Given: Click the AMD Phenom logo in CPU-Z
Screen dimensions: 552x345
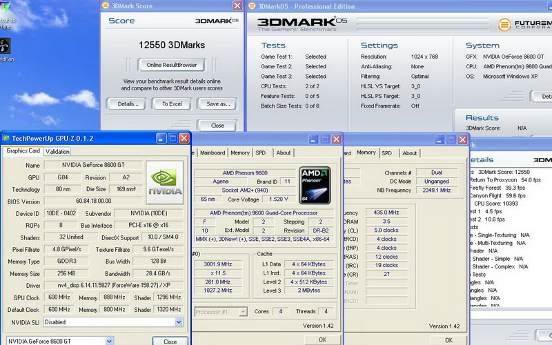Looking at the screenshot, I should (x=315, y=186).
